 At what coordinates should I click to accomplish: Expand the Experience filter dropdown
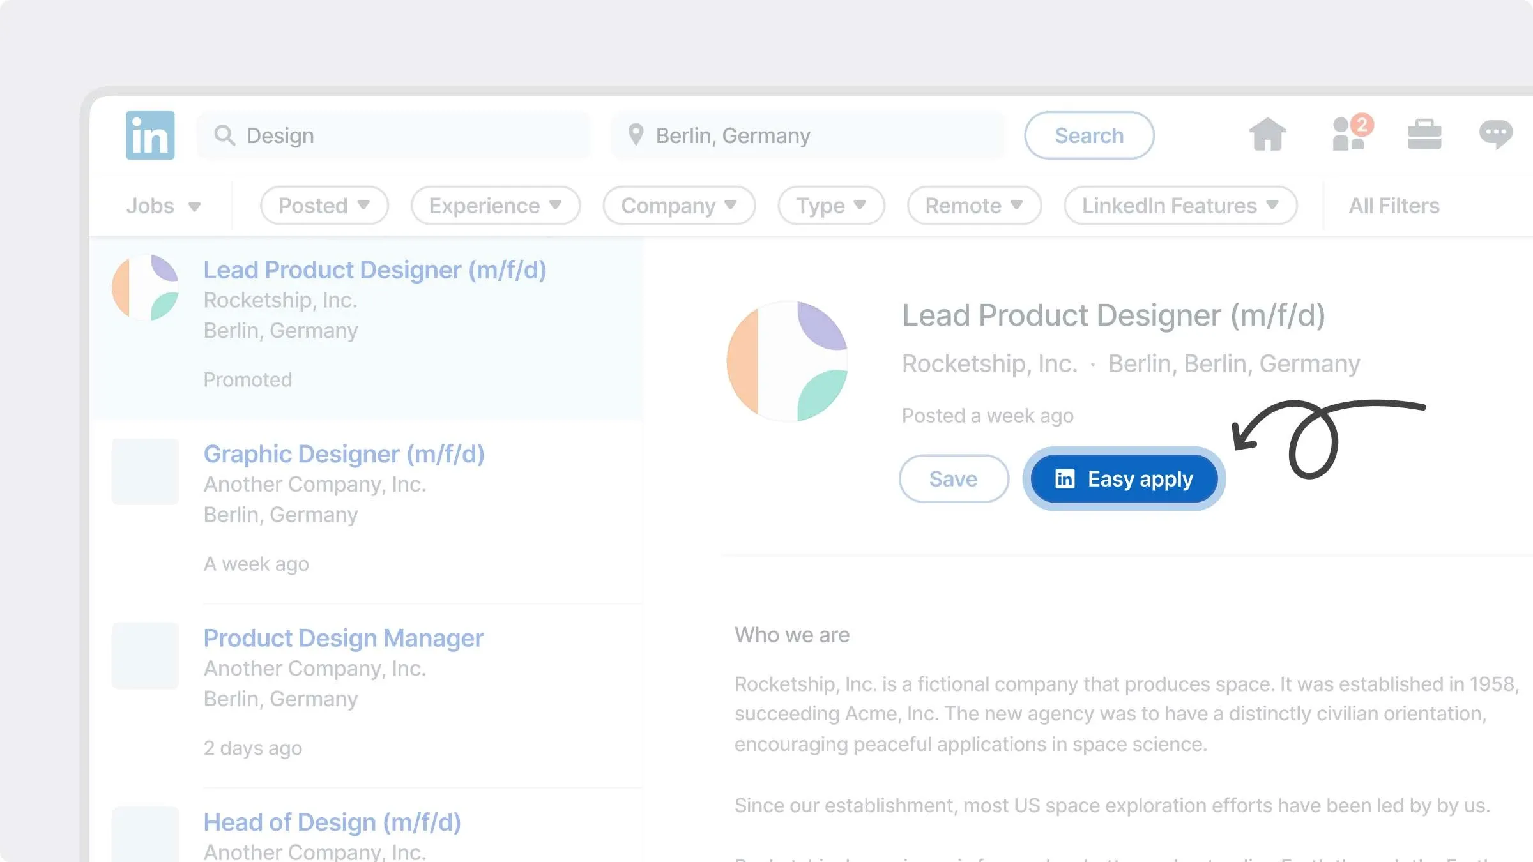coord(495,206)
